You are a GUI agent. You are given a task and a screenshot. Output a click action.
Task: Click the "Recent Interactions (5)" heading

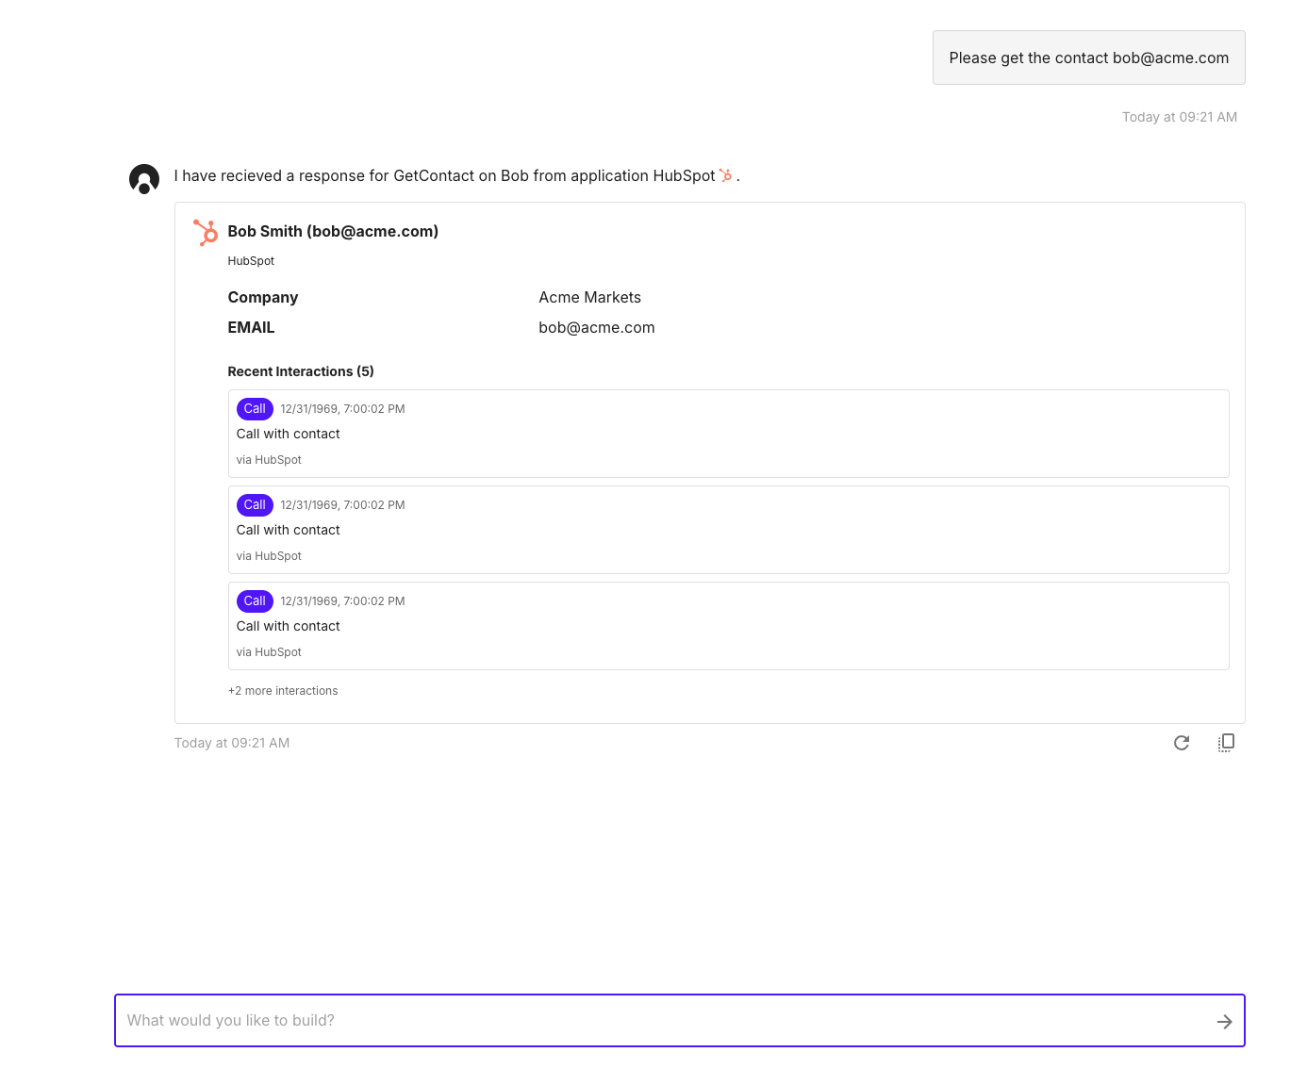point(301,371)
